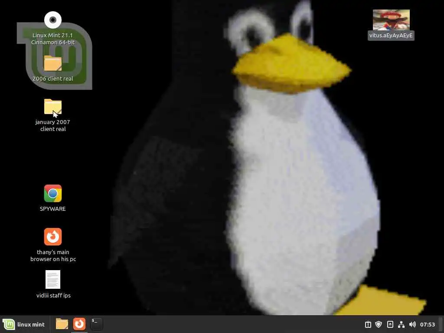The image size is (444, 333).
Task: Launch the orange browser from the panel
Action: [79, 324]
